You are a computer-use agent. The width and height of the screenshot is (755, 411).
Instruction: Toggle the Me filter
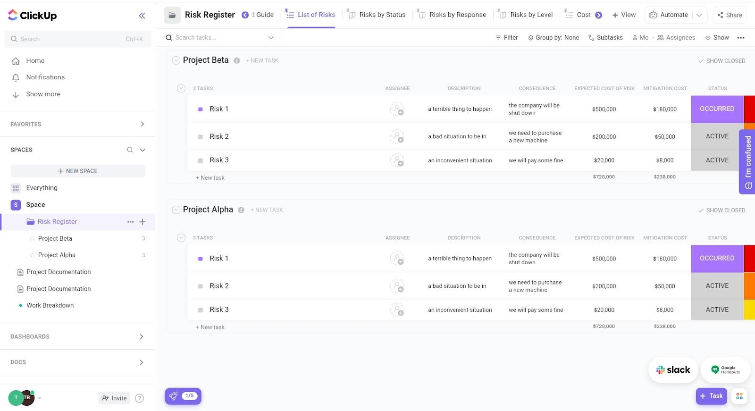click(x=640, y=38)
